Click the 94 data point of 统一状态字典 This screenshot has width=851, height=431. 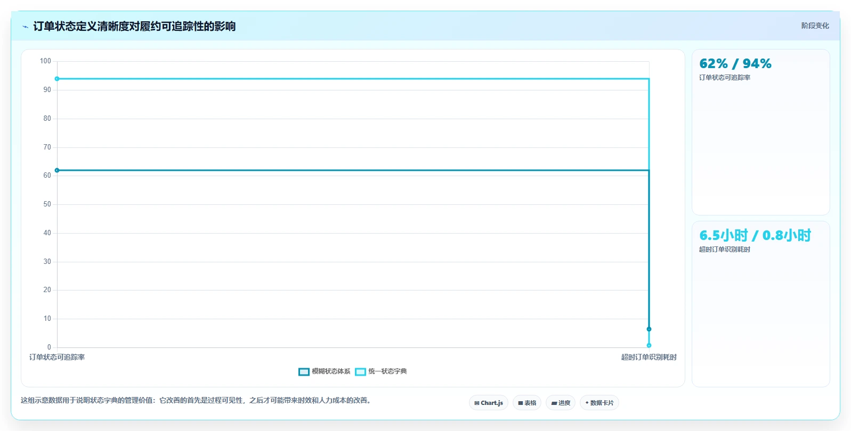(x=57, y=79)
